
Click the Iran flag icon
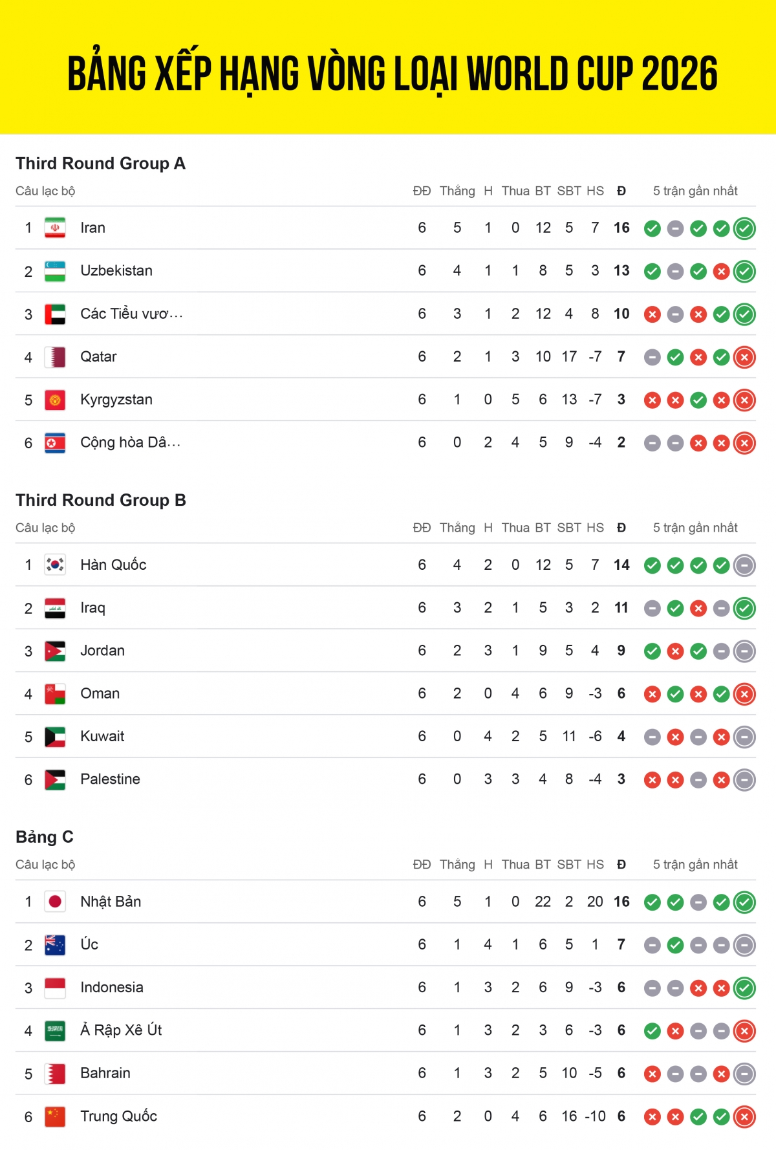[55, 228]
